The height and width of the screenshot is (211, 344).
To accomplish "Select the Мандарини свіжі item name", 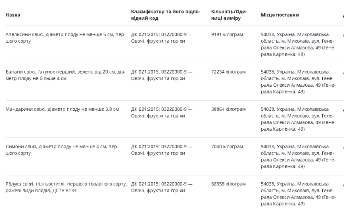I will [x=62, y=109].
